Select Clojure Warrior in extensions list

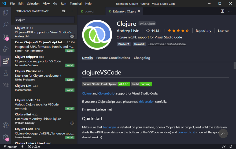44,75
